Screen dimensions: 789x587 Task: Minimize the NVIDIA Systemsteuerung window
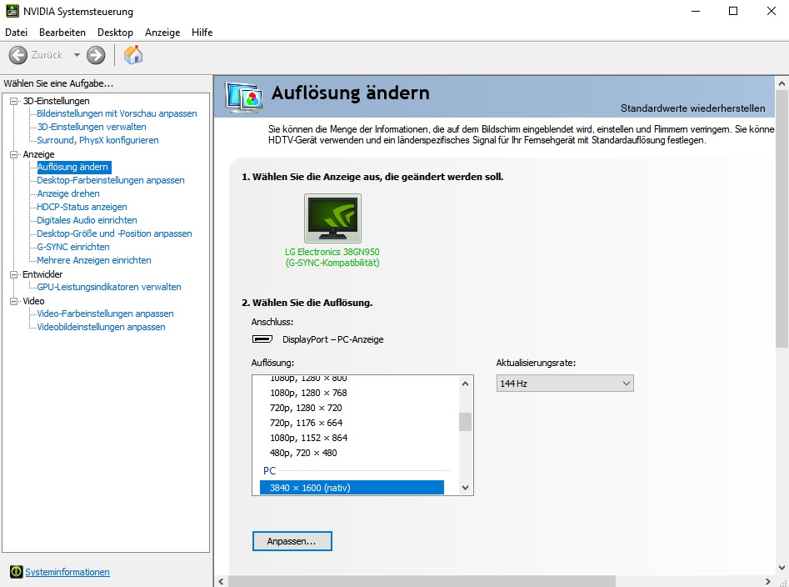(x=696, y=11)
